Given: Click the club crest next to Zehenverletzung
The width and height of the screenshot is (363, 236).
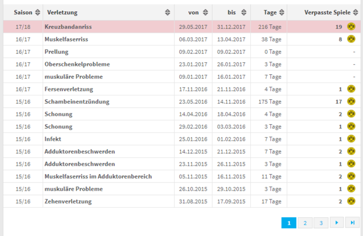Looking at the screenshot, I should click(351, 201).
